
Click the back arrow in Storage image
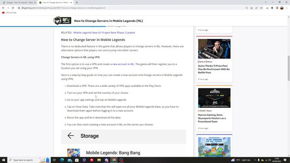point(71,136)
